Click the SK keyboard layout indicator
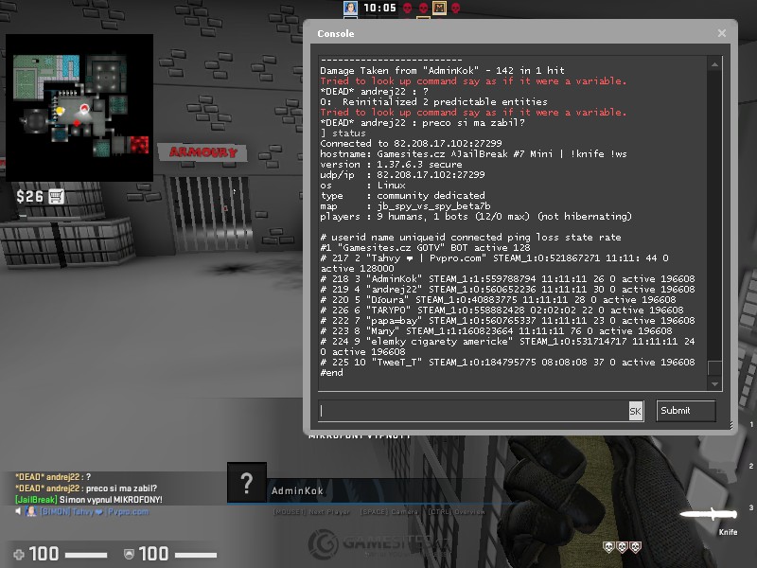 point(635,411)
